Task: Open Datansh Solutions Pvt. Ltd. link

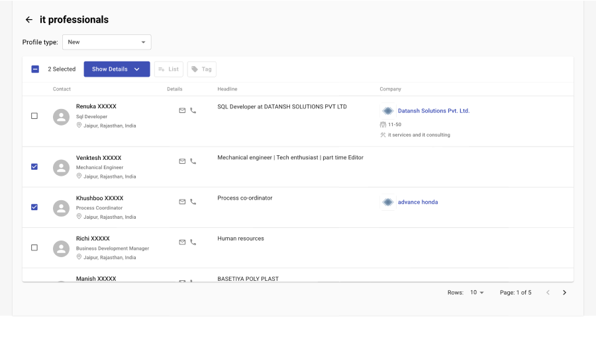Action: tap(433, 111)
